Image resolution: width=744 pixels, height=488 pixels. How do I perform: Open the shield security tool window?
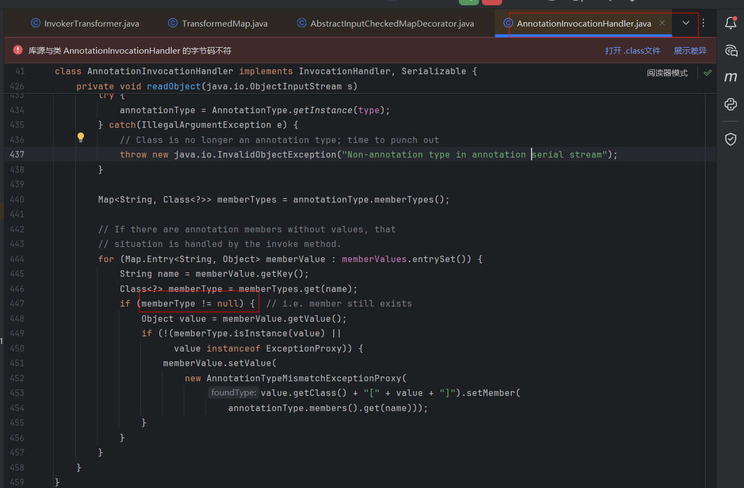pyautogui.click(x=730, y=139)
